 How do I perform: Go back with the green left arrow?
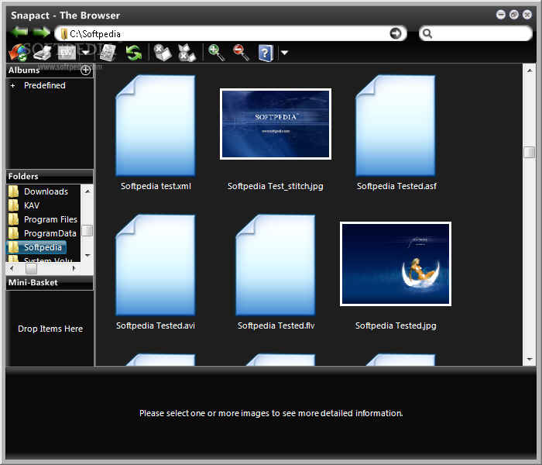[x=19, y=33]
